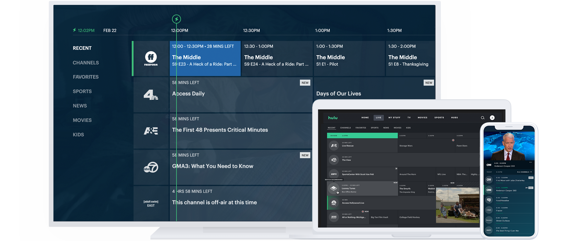Select The Middle 12:00 - 12:30PM program
The height and width of the screenshot is (241, 586).
tap(205, 58)
